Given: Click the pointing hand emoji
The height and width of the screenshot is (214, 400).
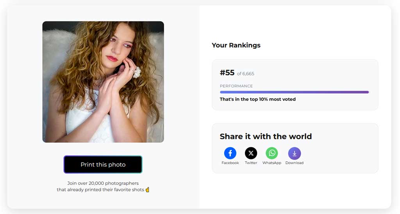Looking at the screenshot, I should 147,190.
